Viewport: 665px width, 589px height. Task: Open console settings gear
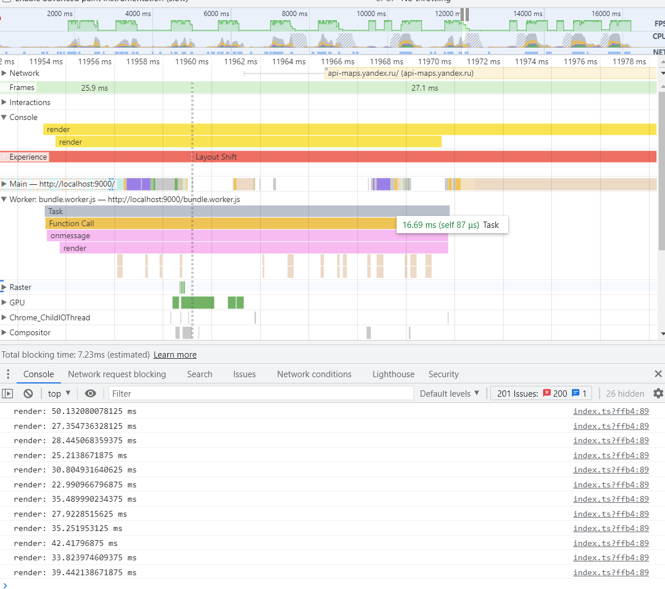point(658,394)
